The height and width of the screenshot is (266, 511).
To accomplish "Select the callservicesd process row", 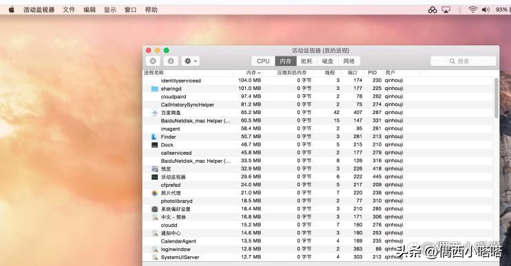I will click(318, 153).
